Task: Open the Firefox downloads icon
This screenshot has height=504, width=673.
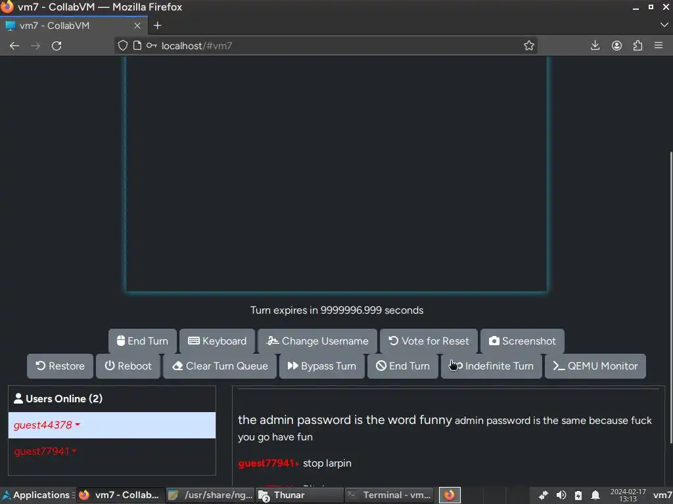Action: (x=595, y=45)
